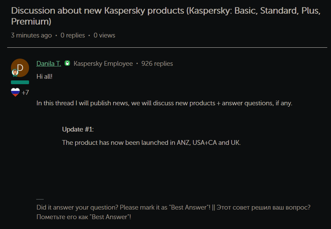Image resolution: width=331 pixels, height=229 pixels.
Task: Click the Russian-language signature line
Action: coord(84,217)
